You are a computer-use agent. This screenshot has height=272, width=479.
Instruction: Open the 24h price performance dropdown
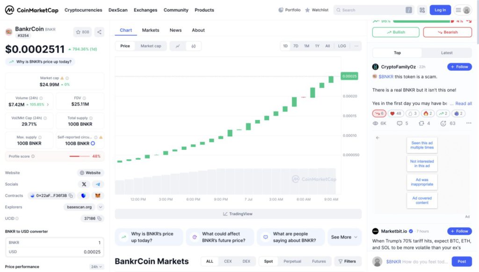[x=96, y=267]
